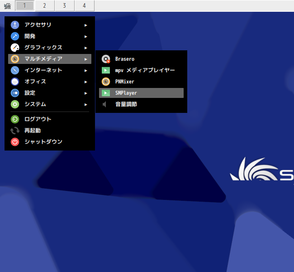Switch to workspace 3
Image resolution: width=294 pixels, height=272 pixels.
click(x=65, y=5)
